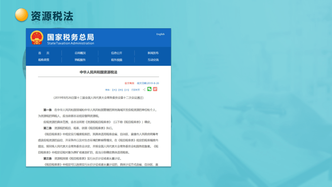Viewport: 332px width, 187px height.
Task: Open the 税收政策 navigation item
Action: (44, 60)
